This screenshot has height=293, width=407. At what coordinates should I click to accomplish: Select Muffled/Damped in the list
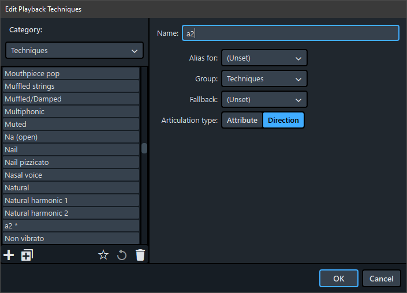click(71, 99)
